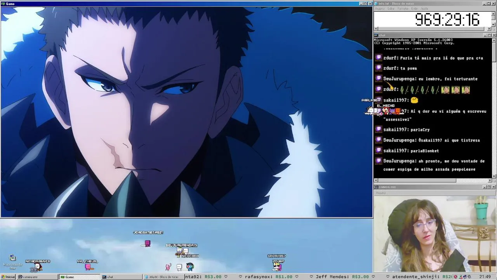This screenshot has height=280, width=497.
Task: Click SeuJurupenga username on 'eu lembro, foi torturante' message
Action: pos(400,79)
